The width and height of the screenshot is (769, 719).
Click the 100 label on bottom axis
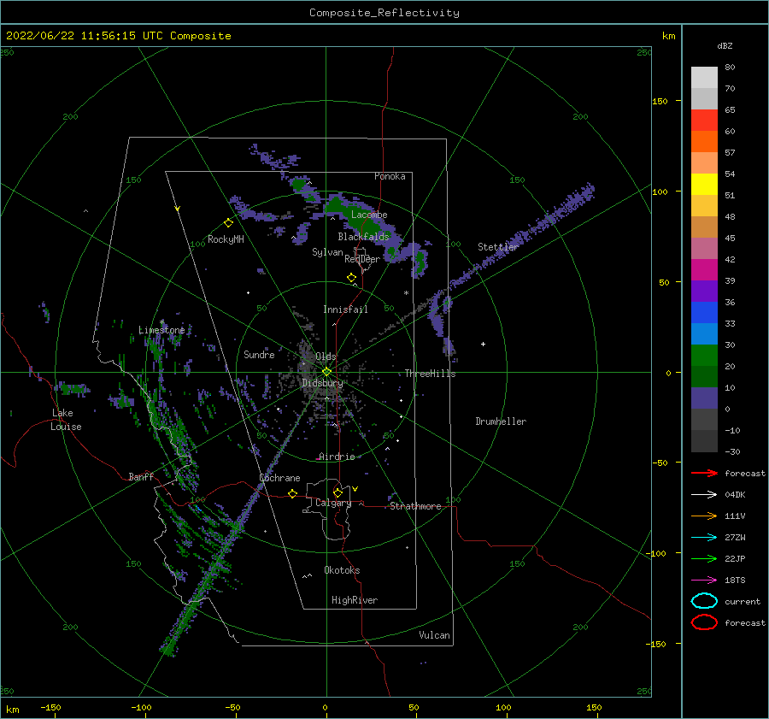coord(503,707)
